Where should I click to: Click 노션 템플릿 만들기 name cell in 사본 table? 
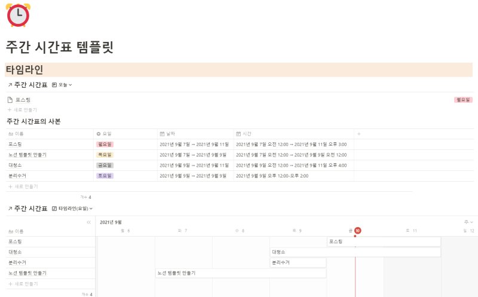point(50,155)
